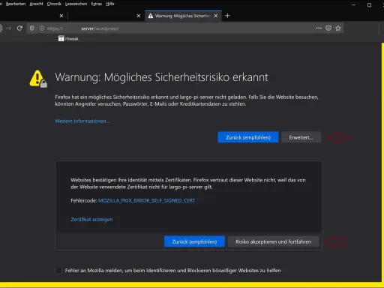Open the Extras menu
Image resolution: width=384 pixels, height=288 pixels.
pyautogui.click(x=97, y=4)
